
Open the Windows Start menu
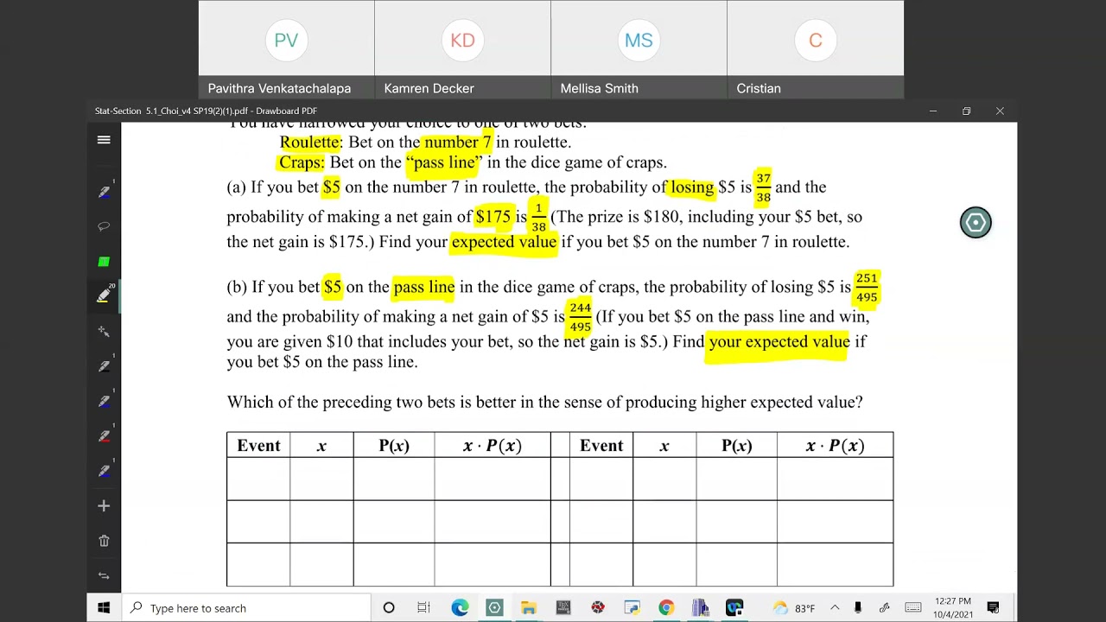[x=104, y=608]
